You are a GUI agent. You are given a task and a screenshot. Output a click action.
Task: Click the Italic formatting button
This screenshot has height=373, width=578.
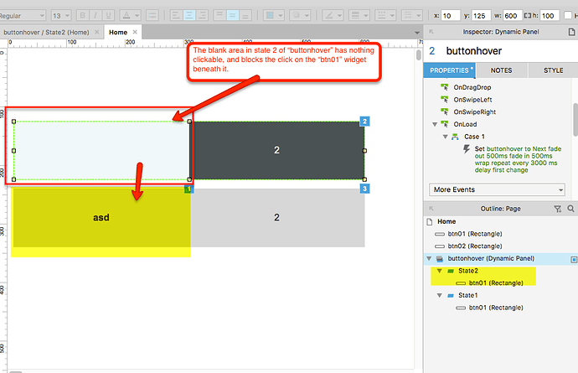pos(97,15)
